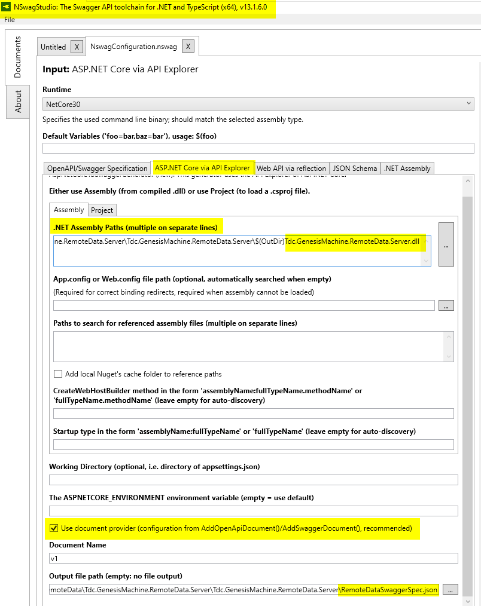The height and width of the screenshot is (606, 481).
Task: Select ASP.NET Core via API Explorer tab
Action: (x=202, y=168)
